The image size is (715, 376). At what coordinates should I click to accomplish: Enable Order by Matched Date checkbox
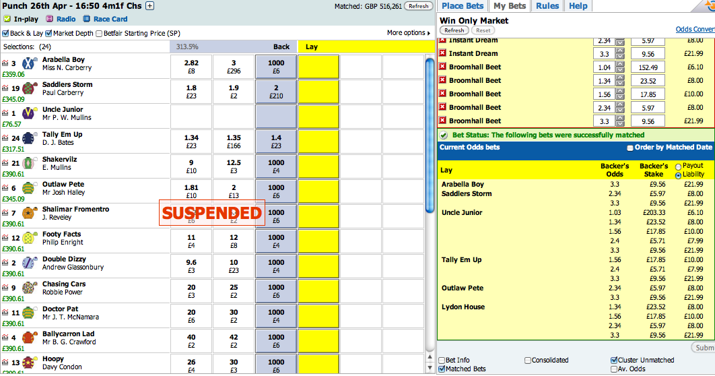(x=629, y=148)
